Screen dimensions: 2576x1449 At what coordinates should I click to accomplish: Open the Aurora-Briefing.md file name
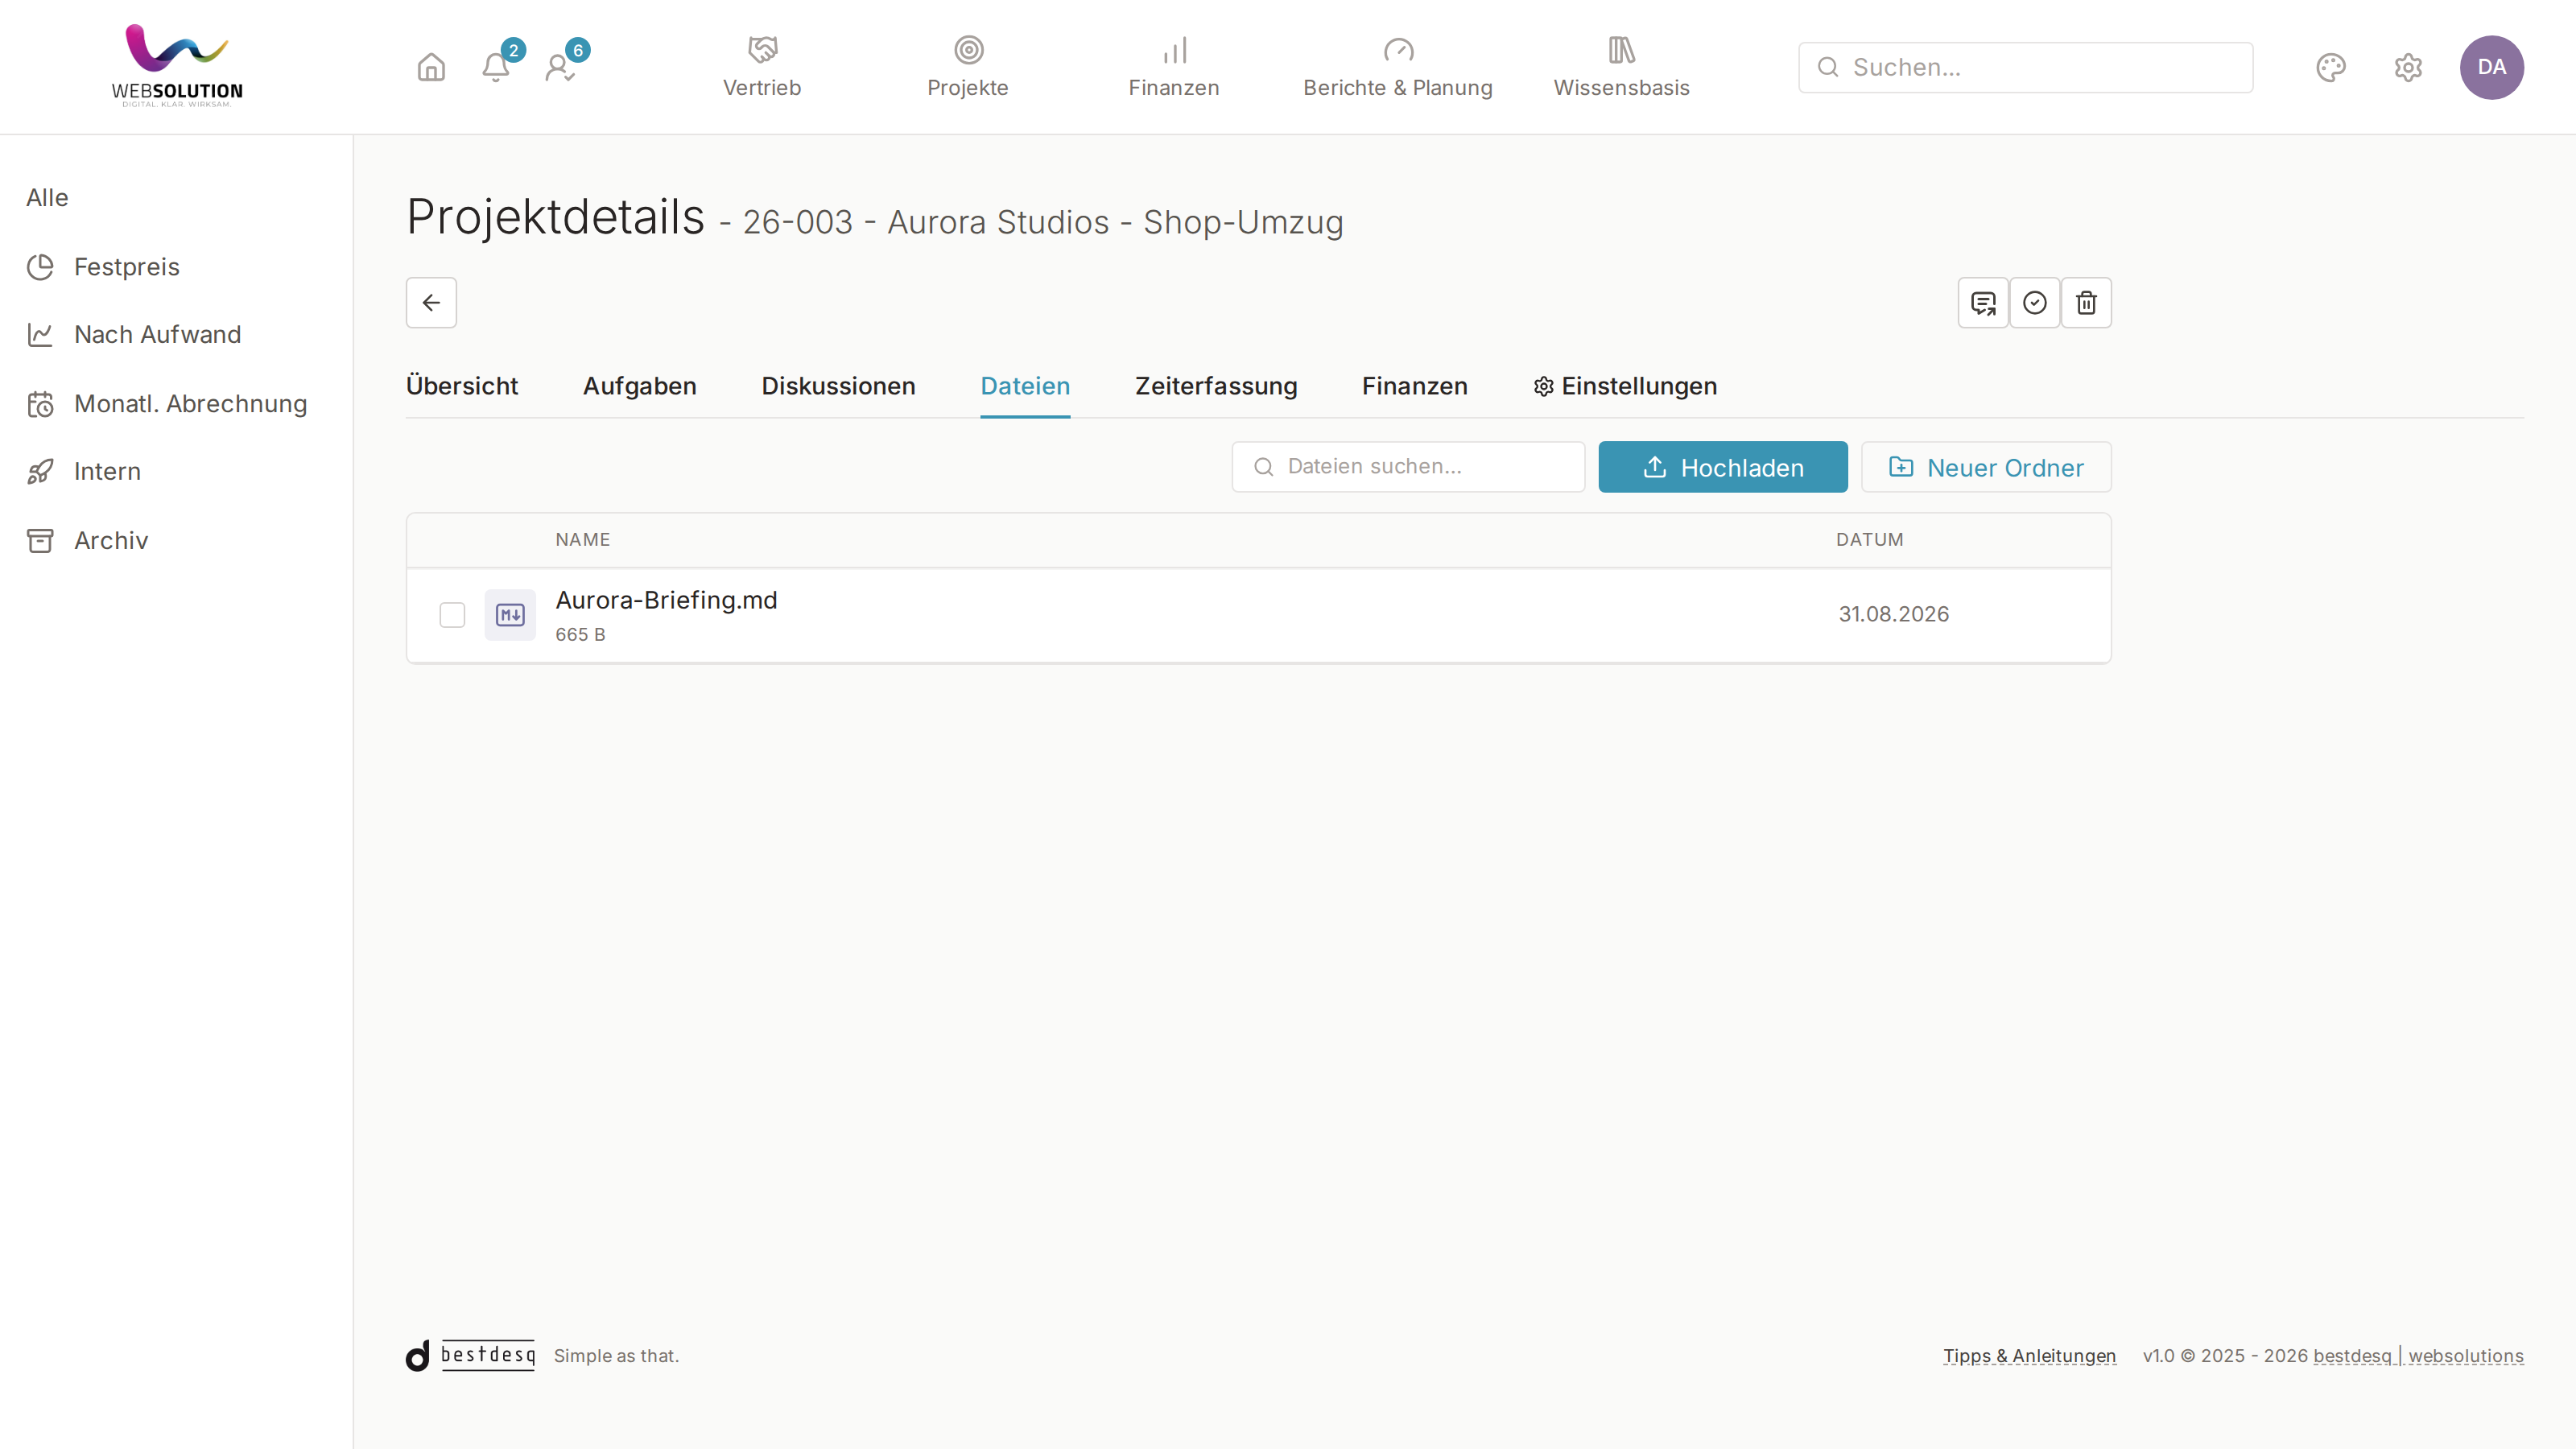[x=666, y=600]
